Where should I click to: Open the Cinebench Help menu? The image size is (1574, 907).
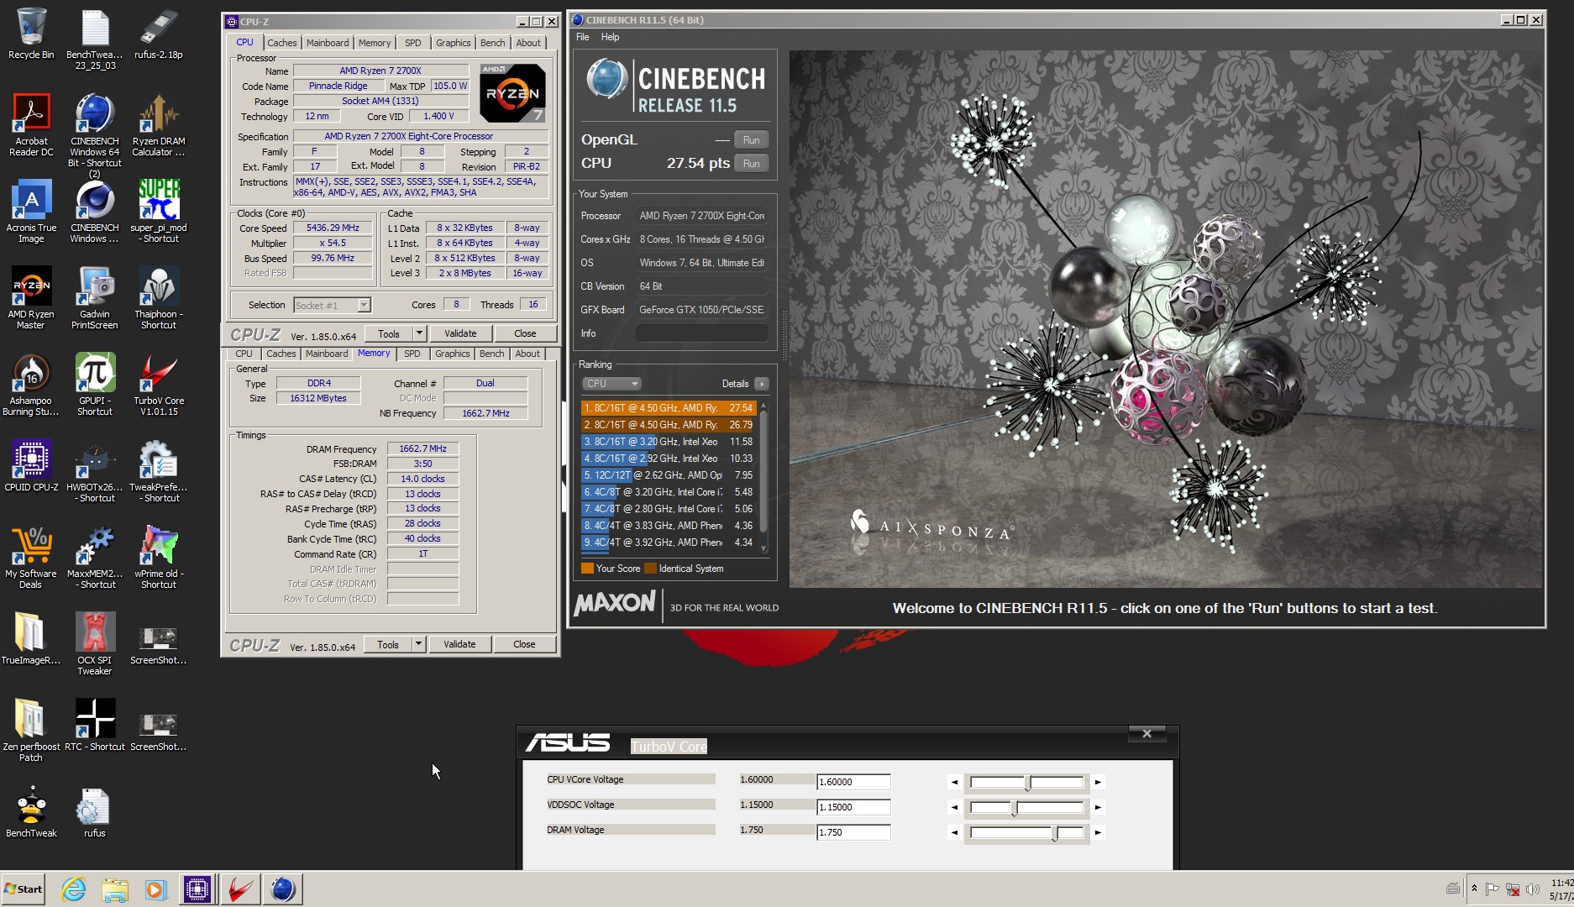611,37
